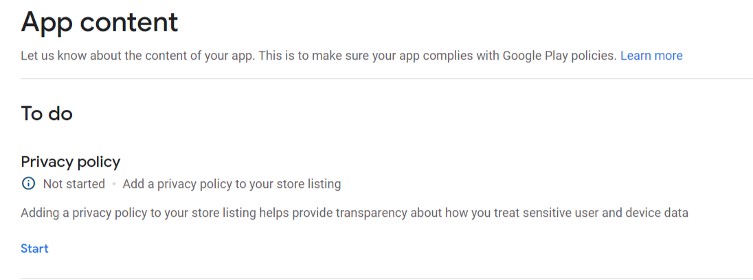Select the App content page title
Screen dimensions: 753x280
(x=100, y=23)
